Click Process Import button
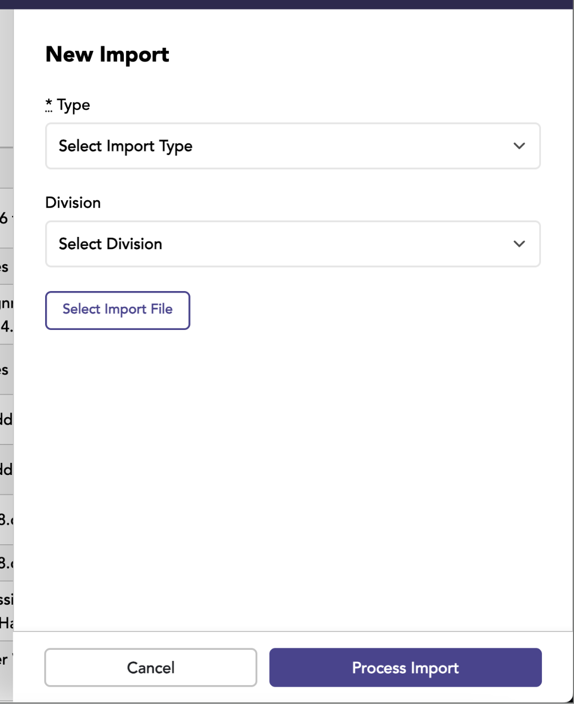Viewport: 574px width, 704px height. click(406, 667)
